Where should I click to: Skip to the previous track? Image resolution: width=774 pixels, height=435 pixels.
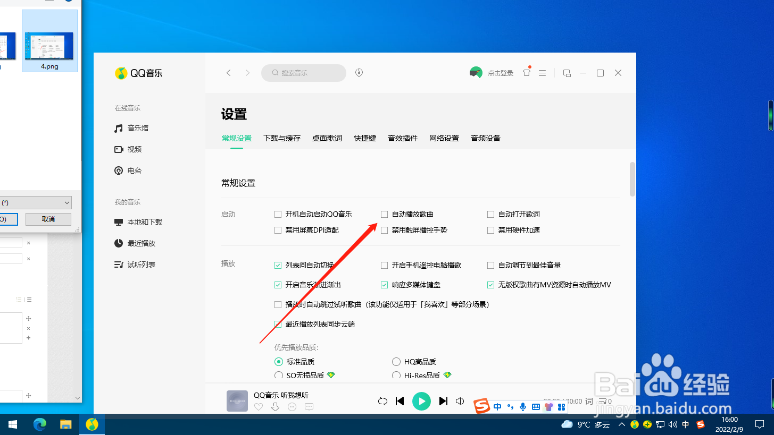400,401
